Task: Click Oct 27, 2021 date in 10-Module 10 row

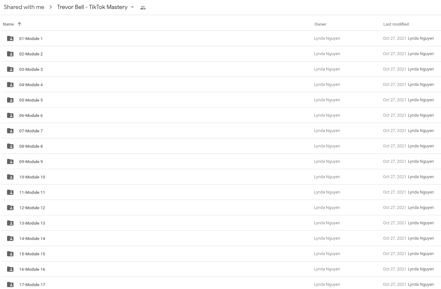Action: coord(395,177)
